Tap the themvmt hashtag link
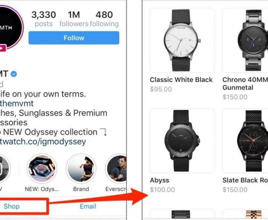This screenshot has width=268, height=220. coord(17,103)
